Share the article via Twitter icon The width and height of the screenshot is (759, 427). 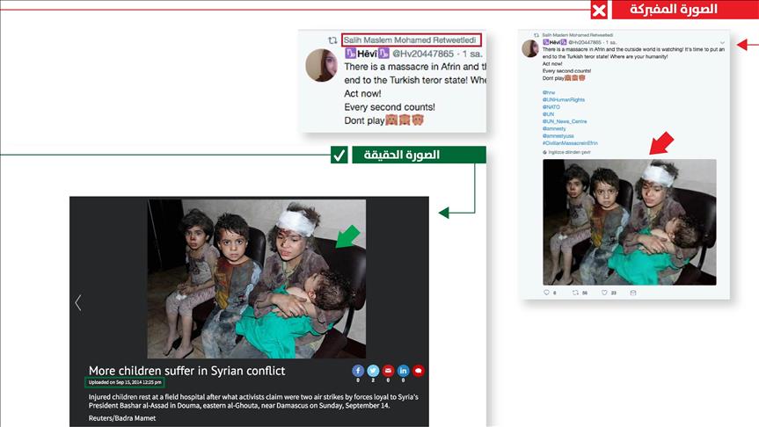point(373,371)
